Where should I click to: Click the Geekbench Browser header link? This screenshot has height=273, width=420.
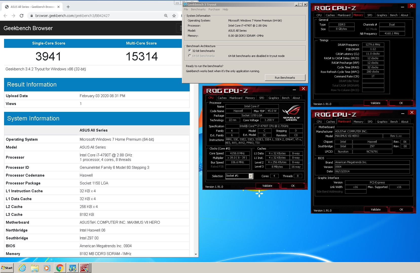point(28,28)
